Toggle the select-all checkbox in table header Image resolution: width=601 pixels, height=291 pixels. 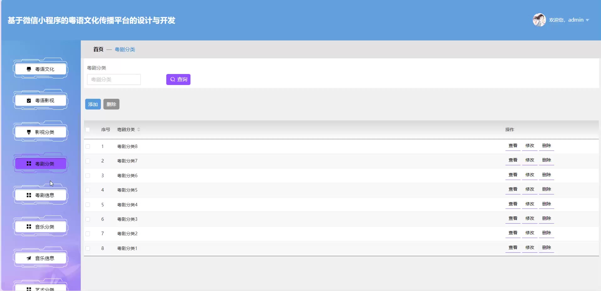[88, 130]
